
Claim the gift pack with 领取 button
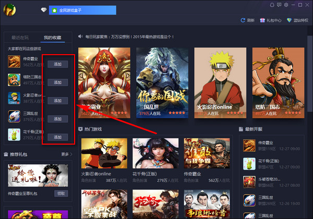[61, 194]
